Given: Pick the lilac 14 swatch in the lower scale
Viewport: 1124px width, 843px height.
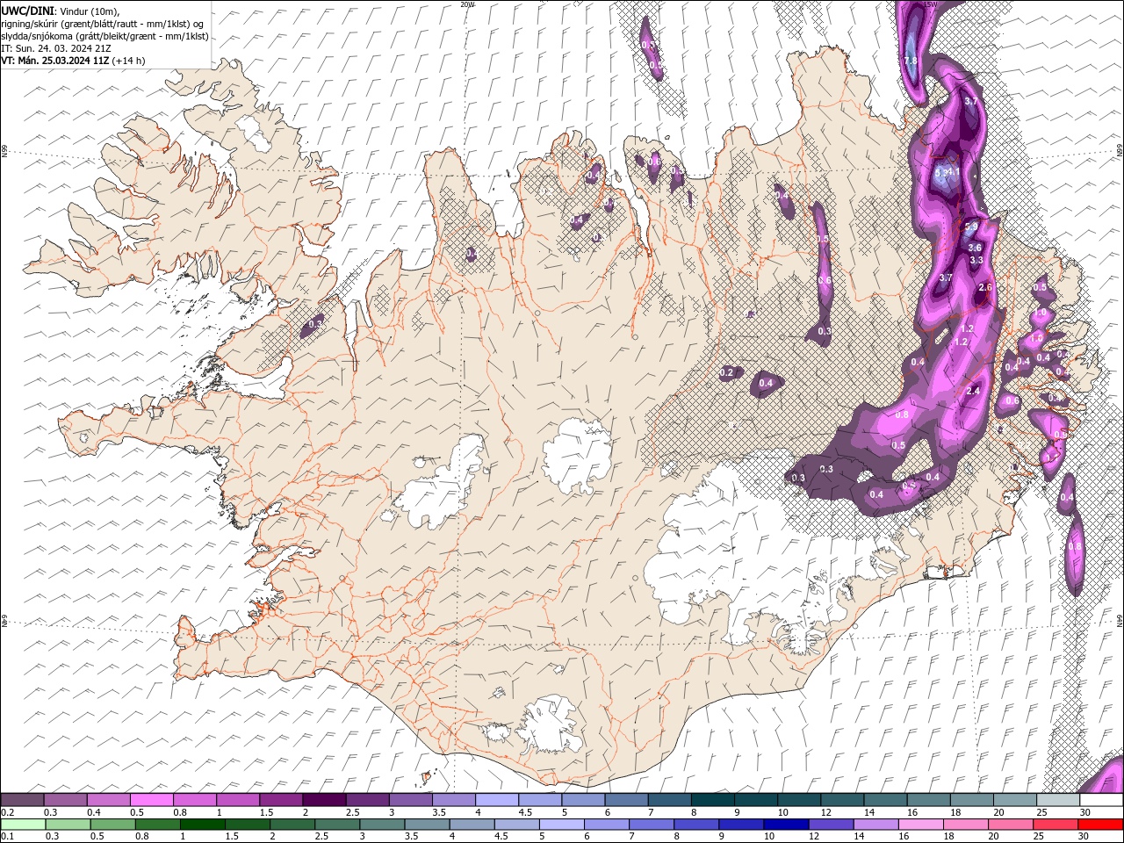Looking at the screenshot, I should pos(875,825).
